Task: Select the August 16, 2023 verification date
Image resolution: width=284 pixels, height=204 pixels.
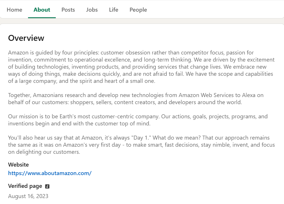Action: [x=28, y=196]
